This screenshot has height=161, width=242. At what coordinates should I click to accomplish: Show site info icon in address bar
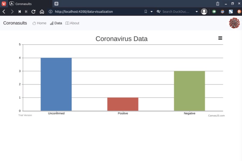[50, 12]
